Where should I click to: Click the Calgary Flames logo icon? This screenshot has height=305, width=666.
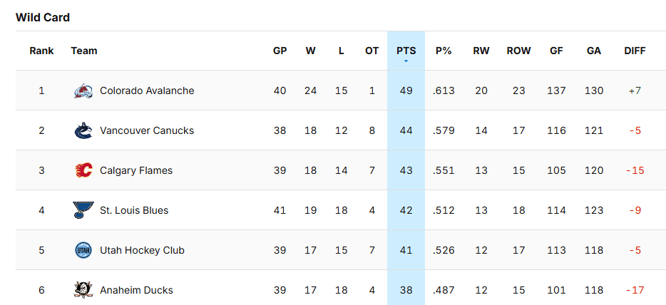(x=83, y=170)
